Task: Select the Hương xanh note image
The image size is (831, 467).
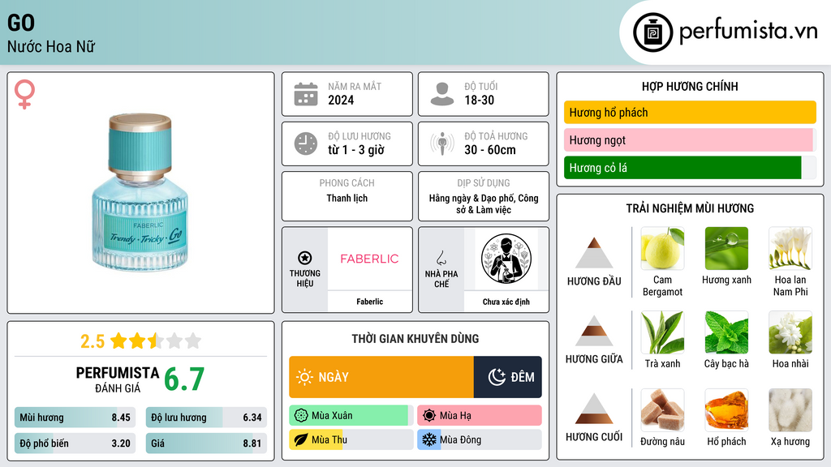Action: coord(726,249)
